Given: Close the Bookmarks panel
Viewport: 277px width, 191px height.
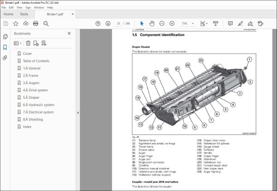Looking at the screenshot, I should pos(69,33).
